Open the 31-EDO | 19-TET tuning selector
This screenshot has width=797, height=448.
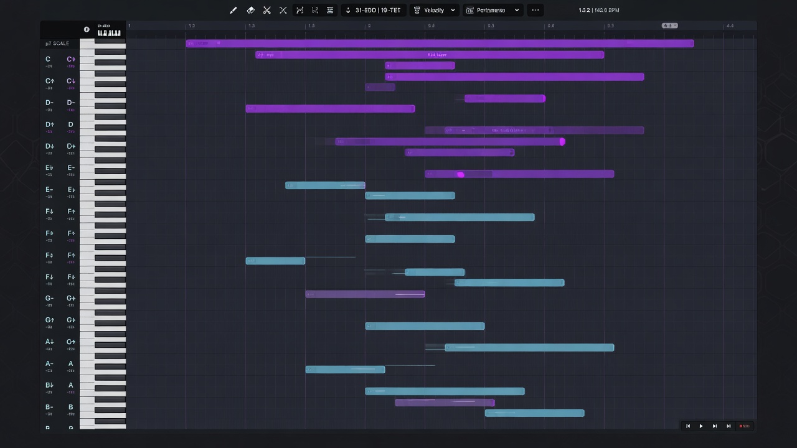(374, 10)
